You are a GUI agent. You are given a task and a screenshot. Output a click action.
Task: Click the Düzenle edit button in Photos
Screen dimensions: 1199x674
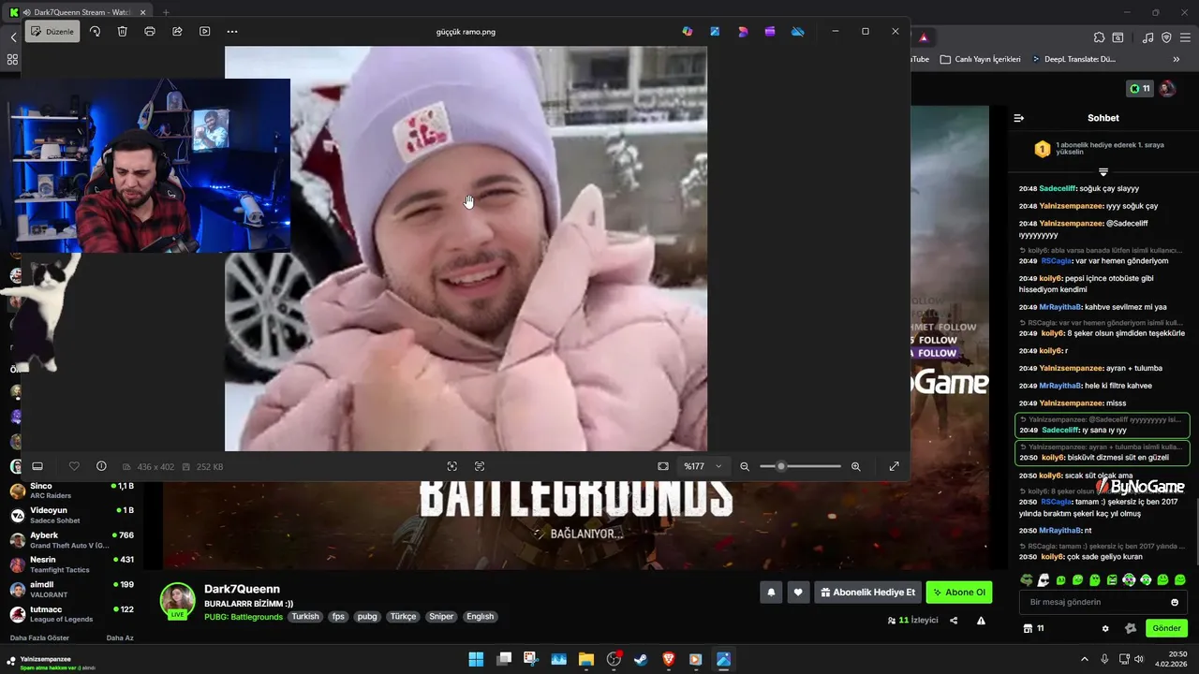52,31
